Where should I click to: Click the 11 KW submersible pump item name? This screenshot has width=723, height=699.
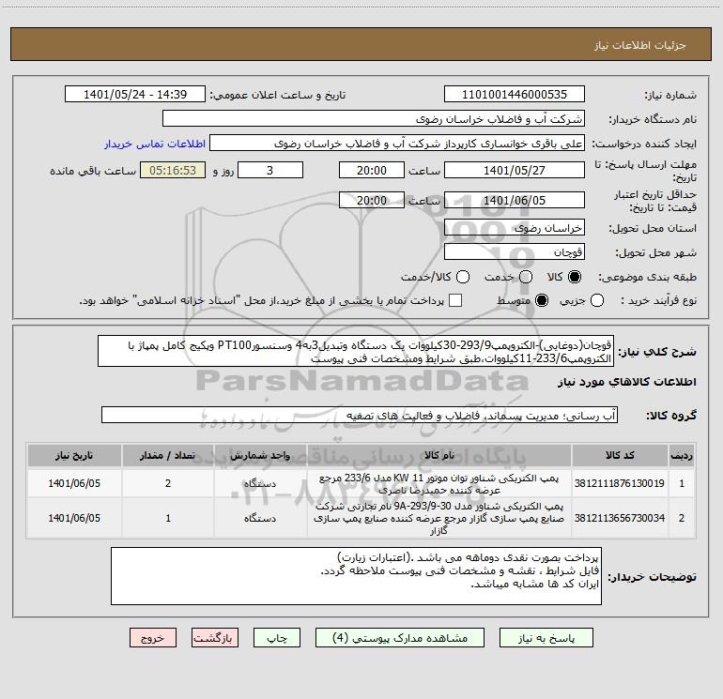[x=439, y=484]
